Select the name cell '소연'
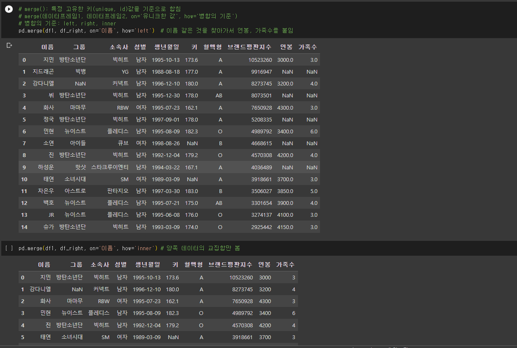Viewport: 517px width, 348px height. point(49,144)
